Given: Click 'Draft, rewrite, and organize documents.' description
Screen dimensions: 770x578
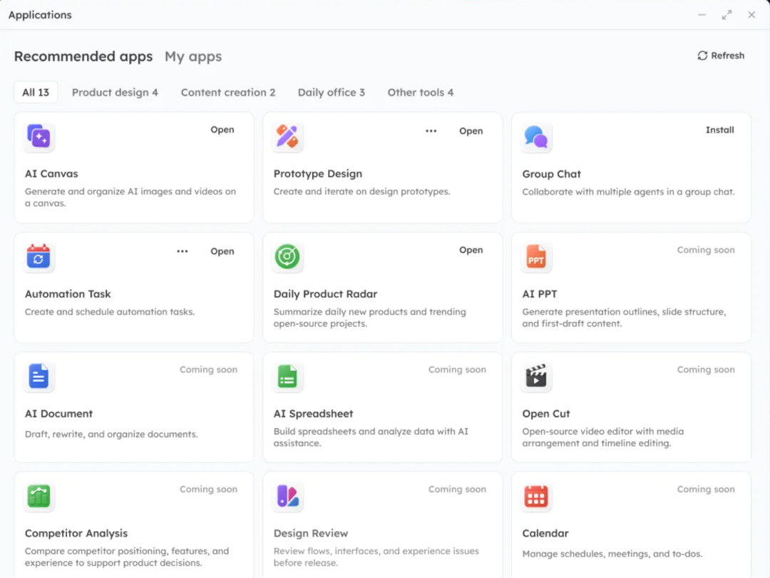Looking at the screenshot, I should click(x=111, y=434).
